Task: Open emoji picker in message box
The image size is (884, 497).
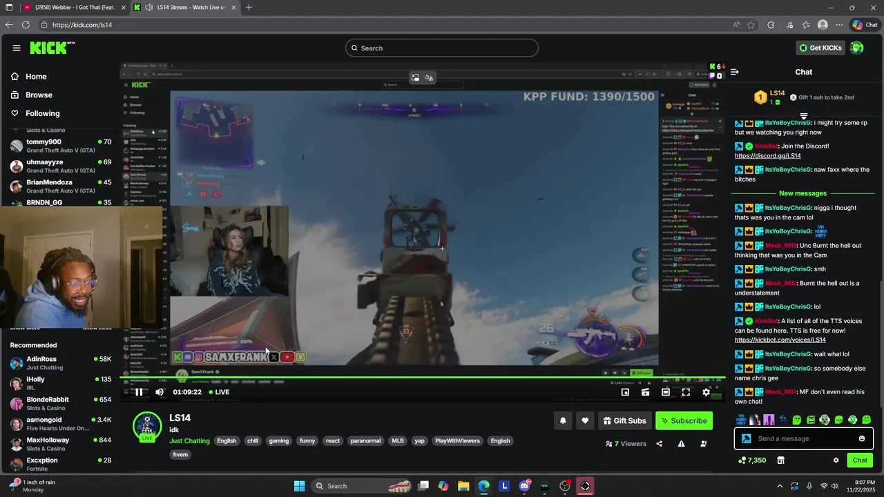Action: tap(862, 438)
